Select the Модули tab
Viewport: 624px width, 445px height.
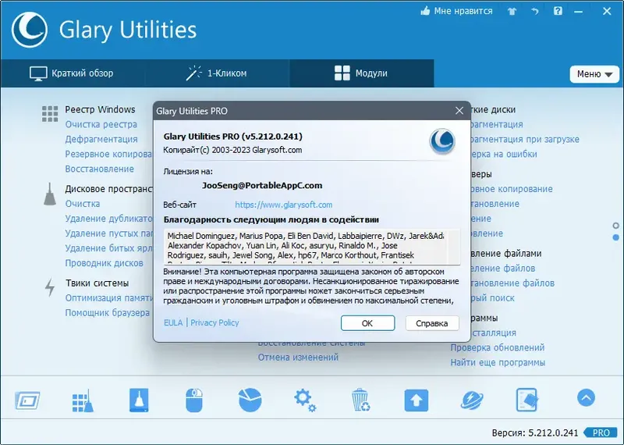(361, 73)
